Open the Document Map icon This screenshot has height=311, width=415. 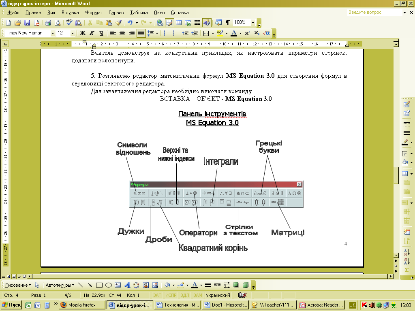218,23
